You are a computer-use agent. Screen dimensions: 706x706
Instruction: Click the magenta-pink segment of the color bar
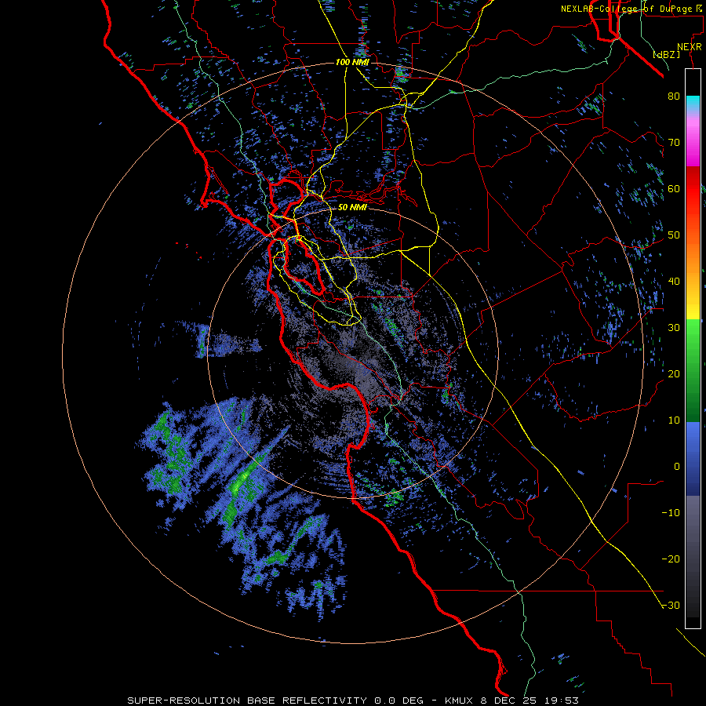pyautogui.click(x=693, y=141)
